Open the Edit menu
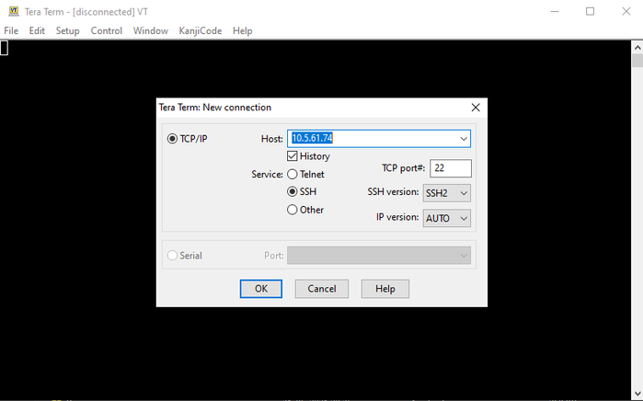 point(37,30)
